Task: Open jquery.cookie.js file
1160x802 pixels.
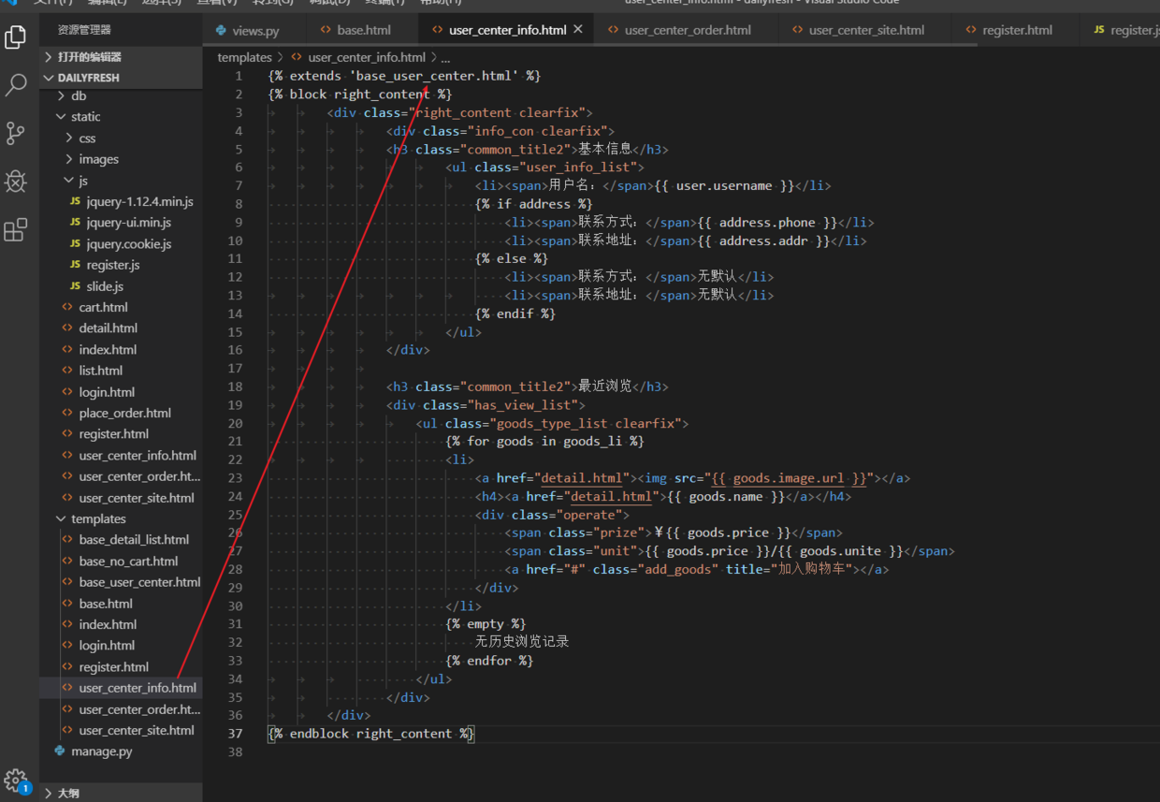Action: (128, 243)
